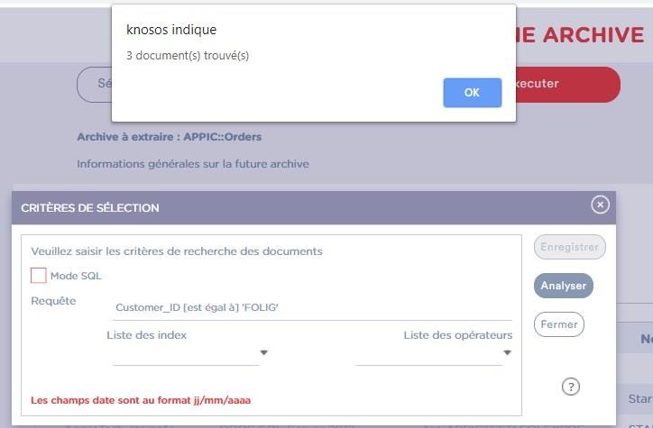
Task: Click the partially hidden Sé button
Action: [x=95, y=84]
